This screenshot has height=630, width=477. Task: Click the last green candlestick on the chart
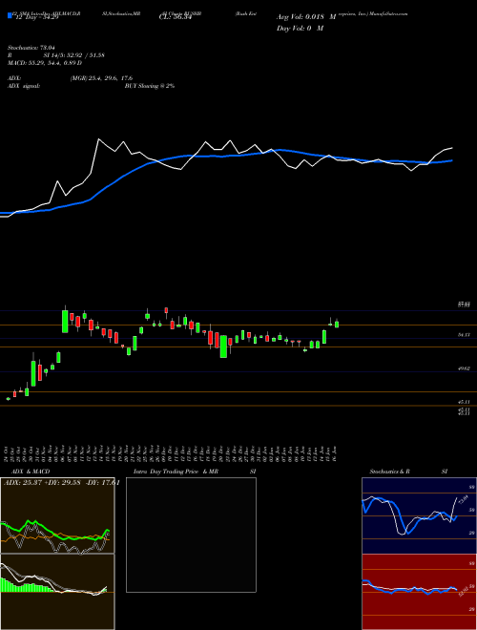[x=337, y=324]
